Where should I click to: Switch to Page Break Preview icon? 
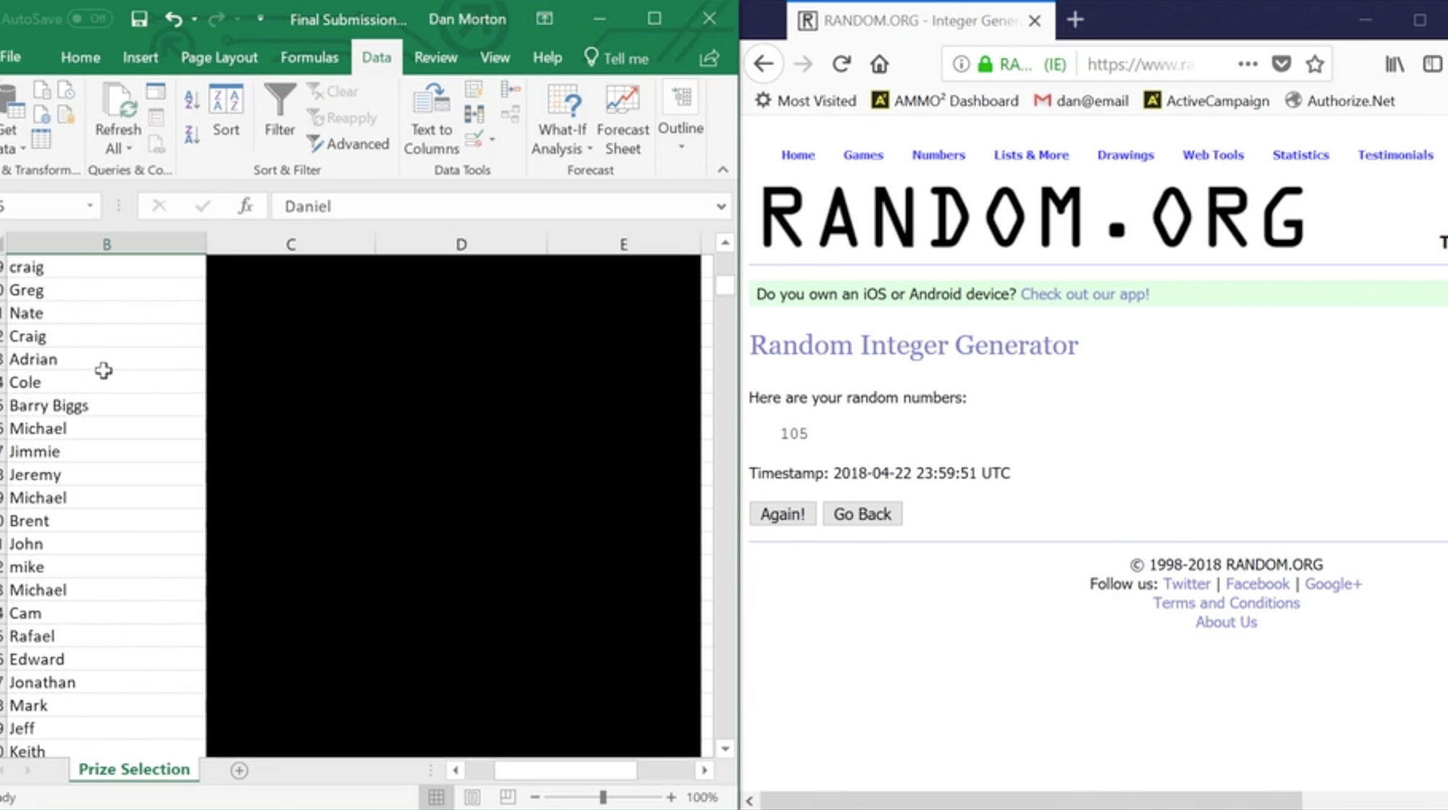[508, 797]
